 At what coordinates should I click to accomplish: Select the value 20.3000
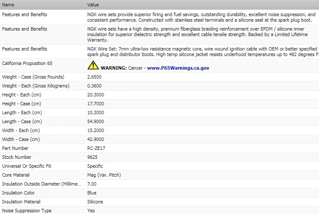96,95
